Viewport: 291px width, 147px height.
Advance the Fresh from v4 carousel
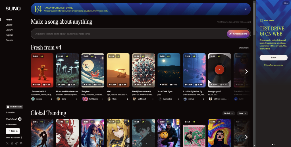click(x=246, y=72)
